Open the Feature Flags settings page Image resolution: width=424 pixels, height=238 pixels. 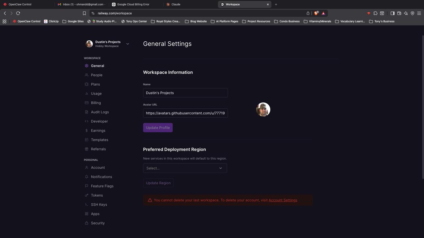(102, 186)
